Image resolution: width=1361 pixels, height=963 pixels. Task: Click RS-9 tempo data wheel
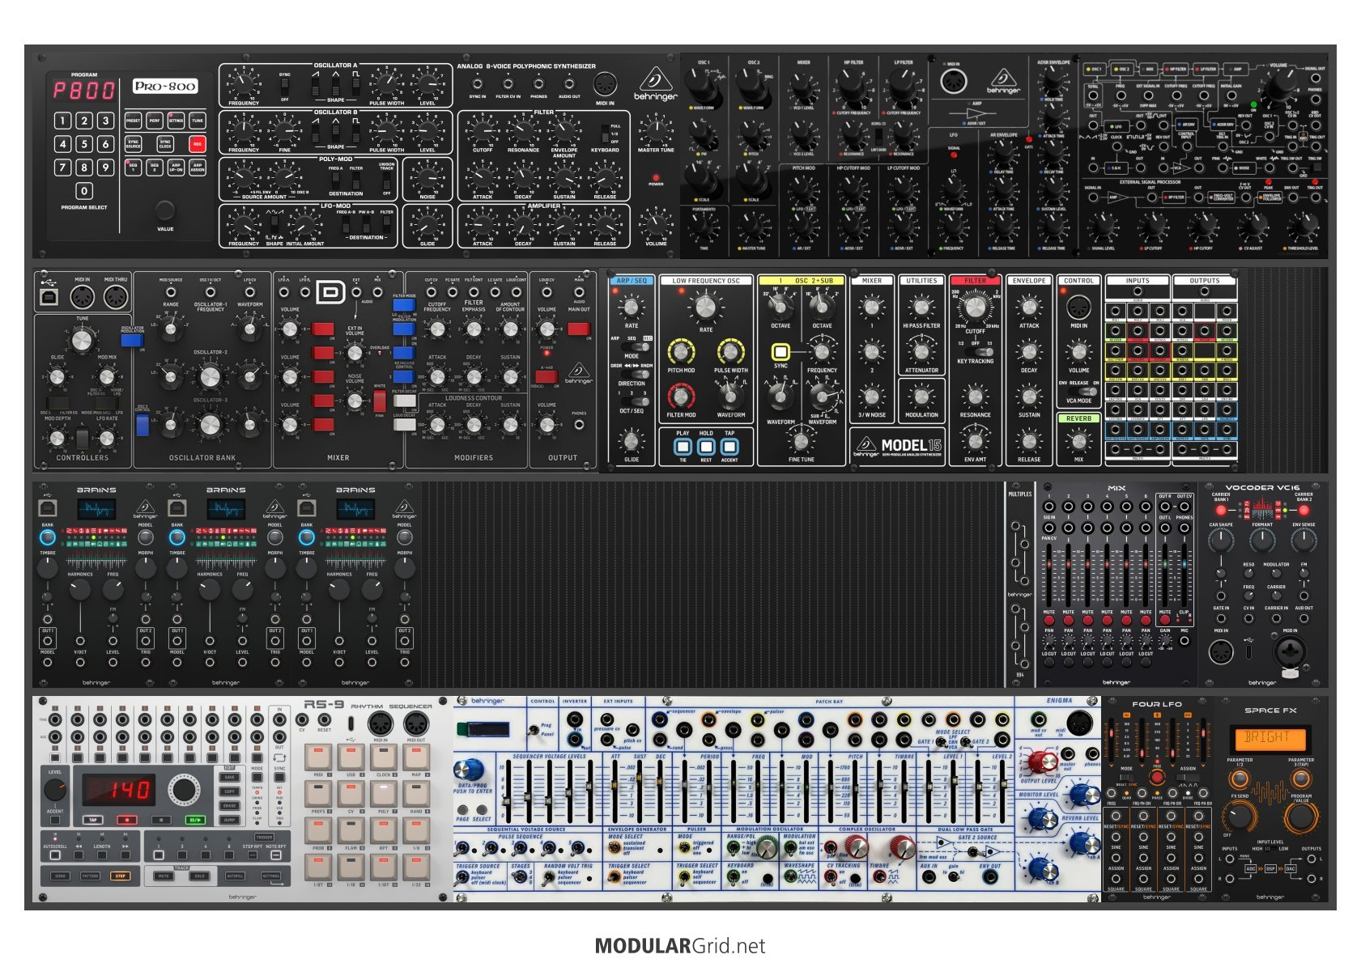(x=184, y=790)
